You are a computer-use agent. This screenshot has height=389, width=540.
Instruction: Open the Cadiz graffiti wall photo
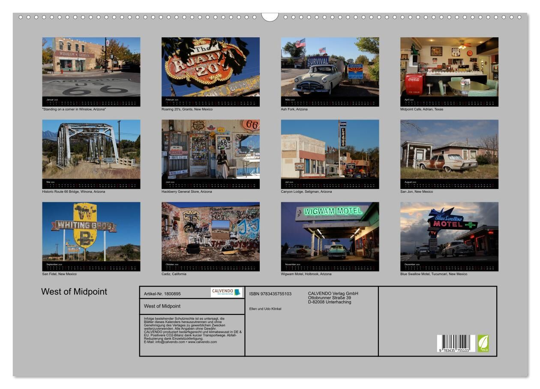point(210,232)
